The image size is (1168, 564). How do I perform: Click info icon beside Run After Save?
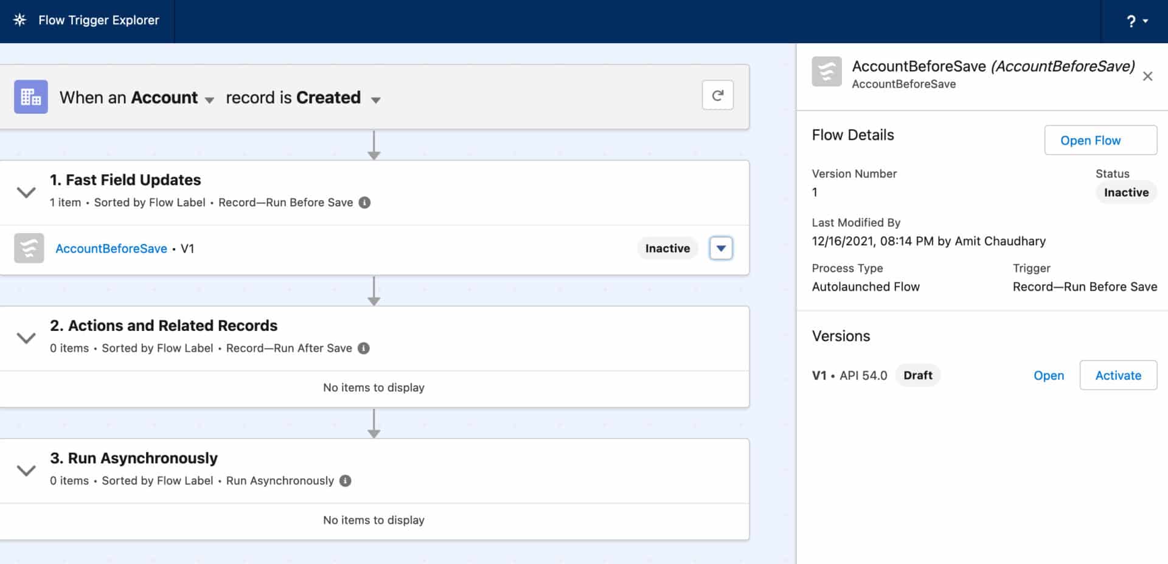364,348
